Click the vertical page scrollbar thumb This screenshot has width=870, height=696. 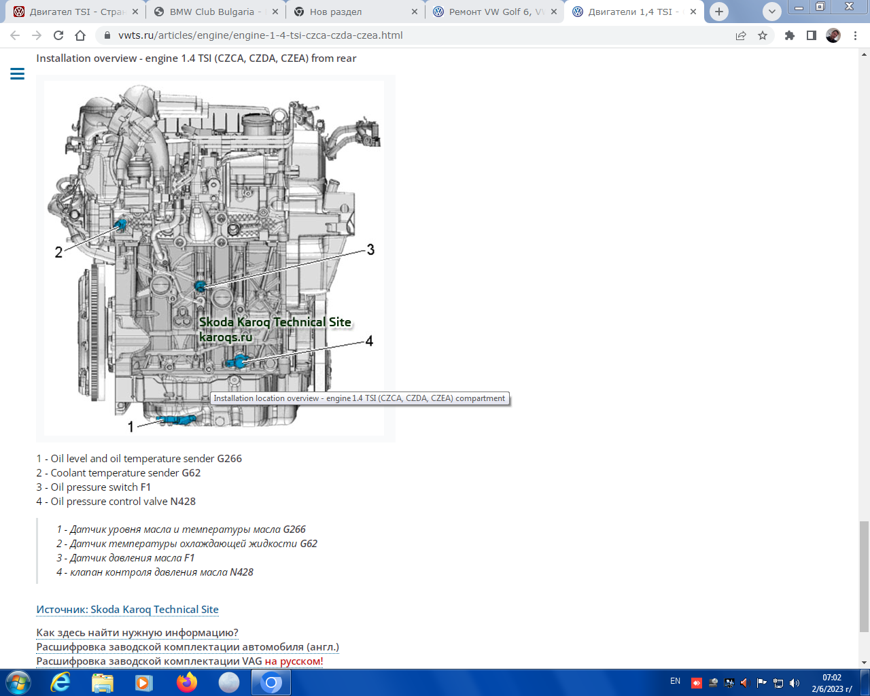(x=864, y=576)
